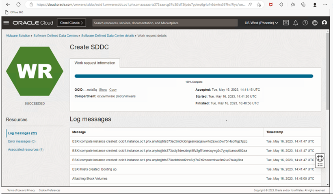
Task: Add this page to browser favorites
Action: (259, 4)
